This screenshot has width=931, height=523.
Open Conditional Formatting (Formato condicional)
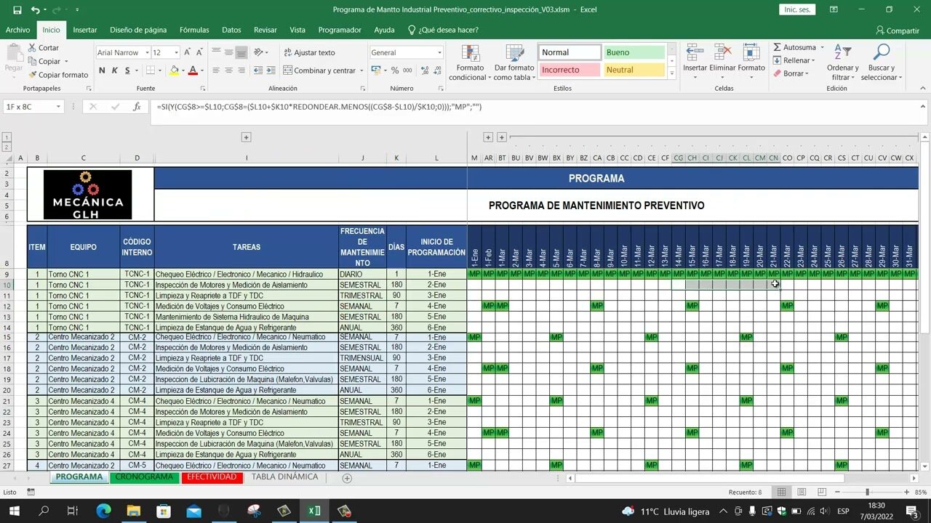(469, 62)
